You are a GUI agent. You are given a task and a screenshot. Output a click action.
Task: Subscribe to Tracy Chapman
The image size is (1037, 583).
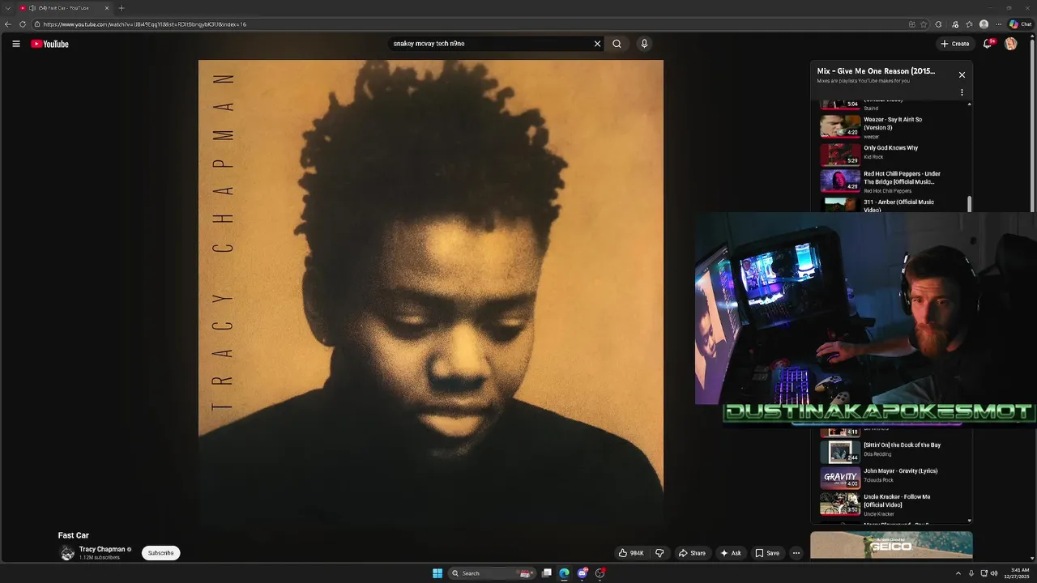[x=160, y=553]
